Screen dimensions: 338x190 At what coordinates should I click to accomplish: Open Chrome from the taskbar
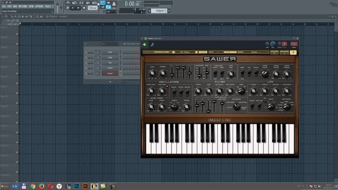click(32, 186)
